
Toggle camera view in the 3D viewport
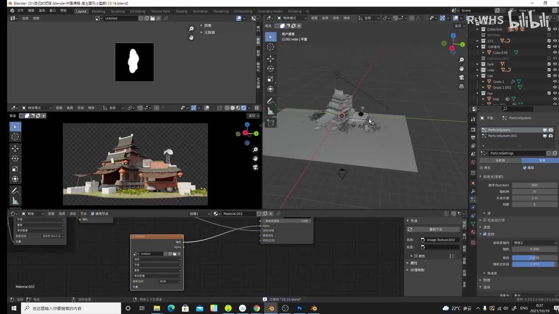[461, 78]
